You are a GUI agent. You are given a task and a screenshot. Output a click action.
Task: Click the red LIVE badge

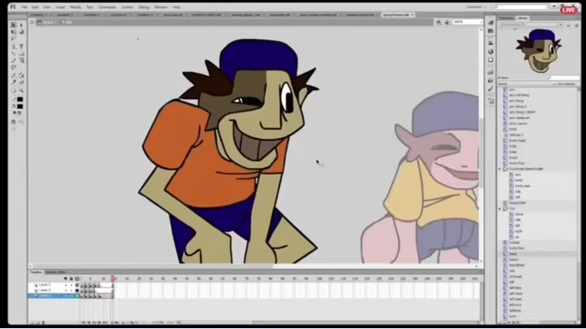(569, 10)
